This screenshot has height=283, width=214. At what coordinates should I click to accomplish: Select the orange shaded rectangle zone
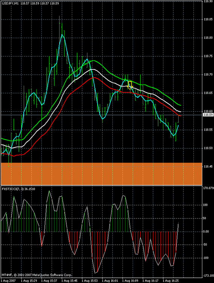(101, 174)
